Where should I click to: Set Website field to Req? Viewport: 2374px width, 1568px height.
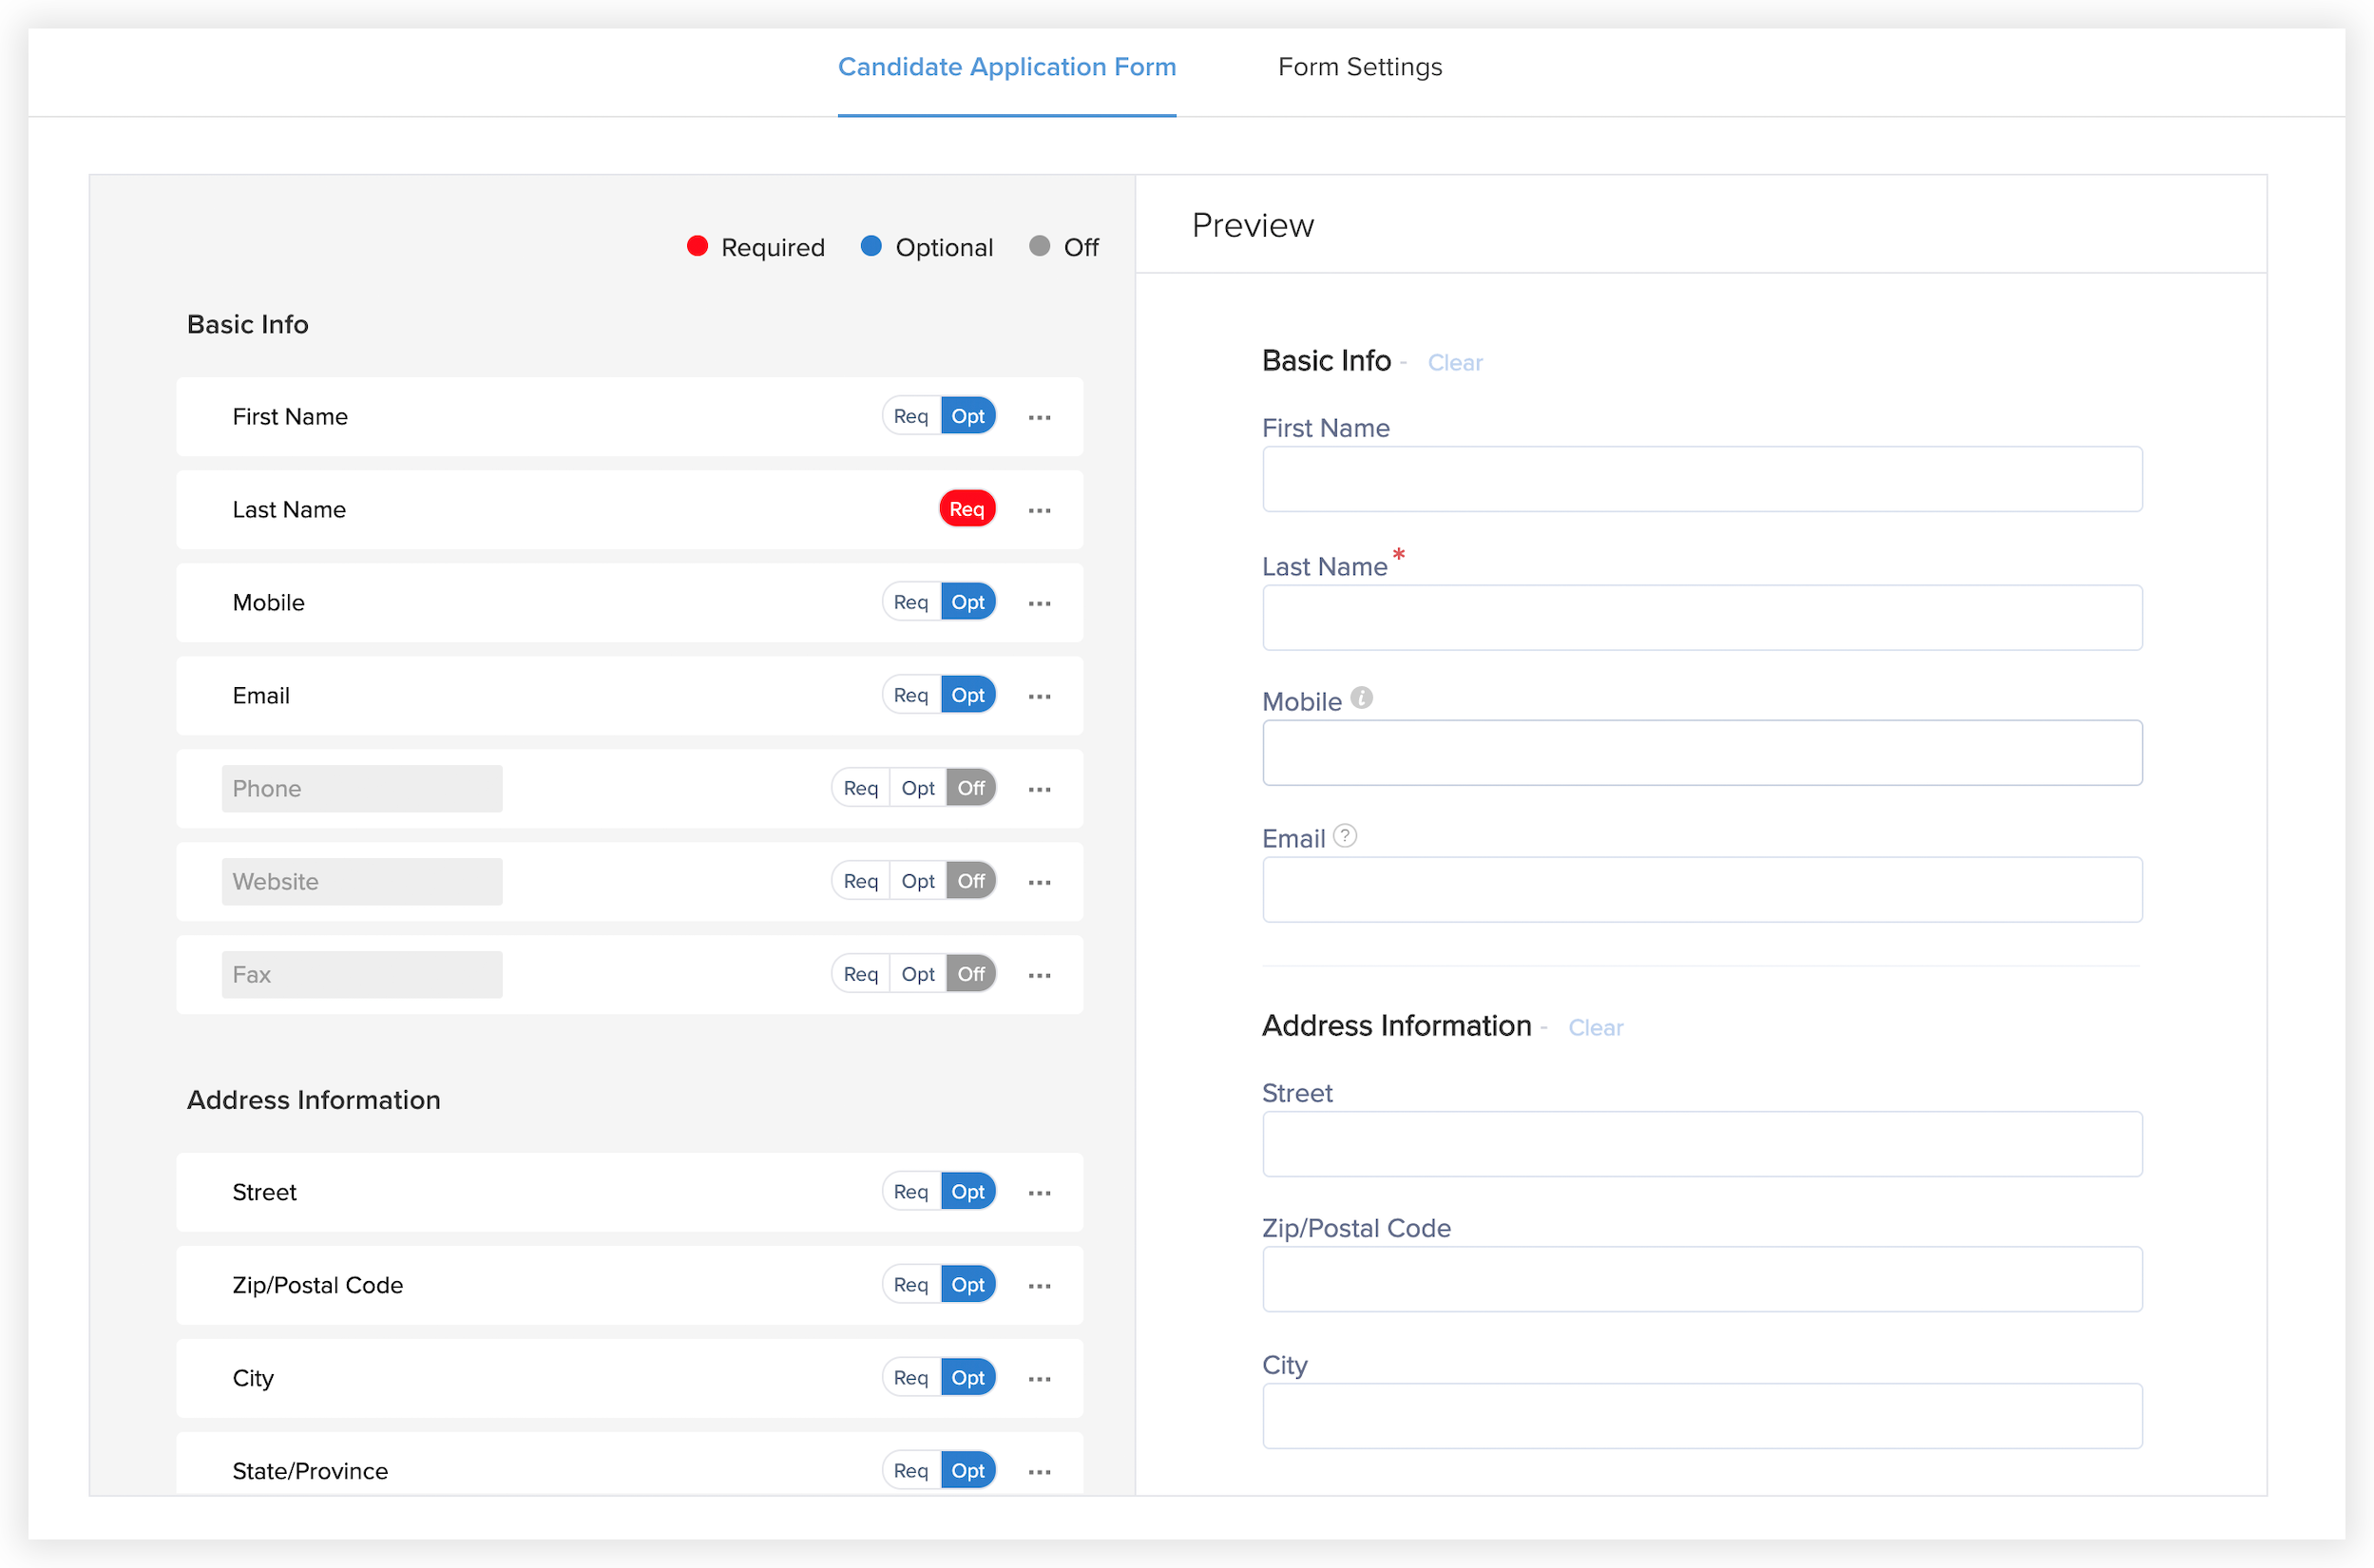[x=860, y=881]
